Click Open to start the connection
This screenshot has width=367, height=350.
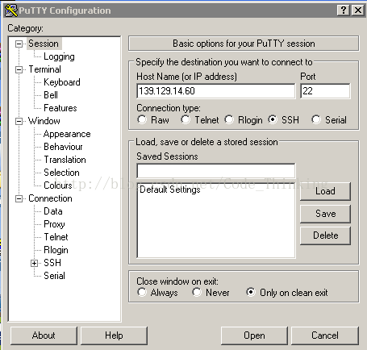pyautogui.click(x=254, y=335)
